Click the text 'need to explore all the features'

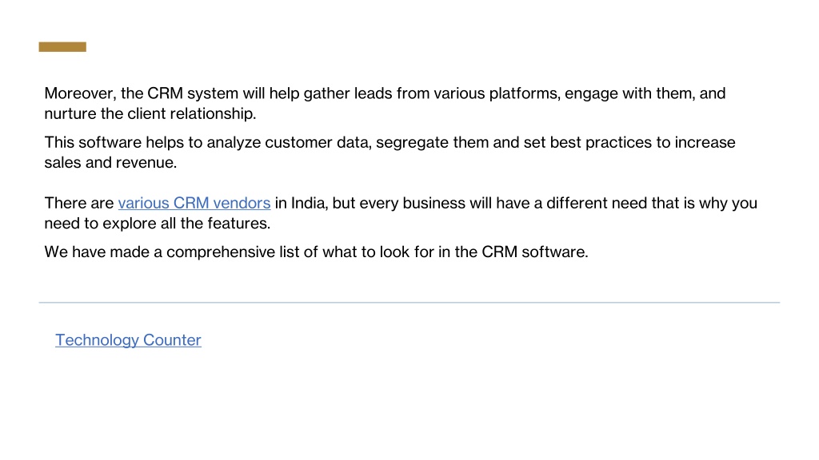[158, 224]
